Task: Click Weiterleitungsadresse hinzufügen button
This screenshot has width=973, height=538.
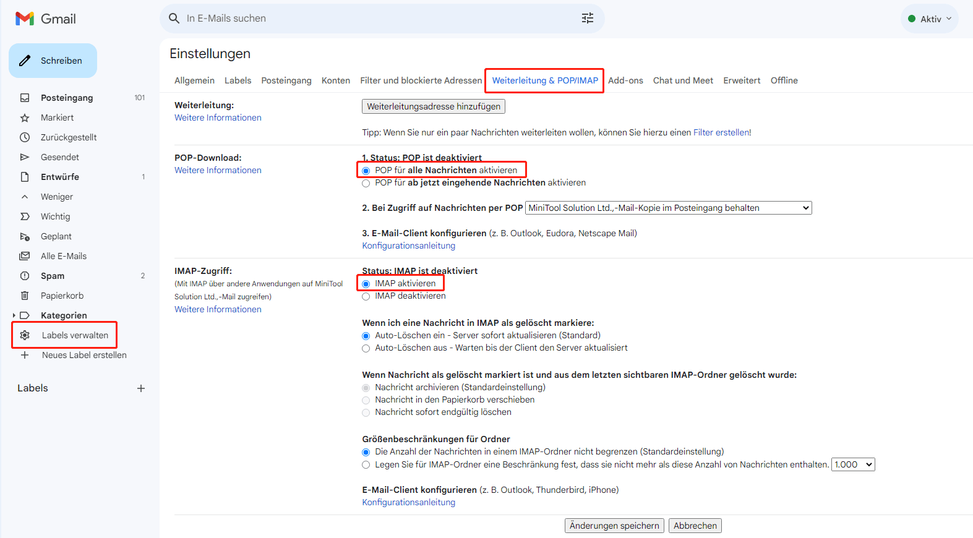Action: click(x=434, y=106)
